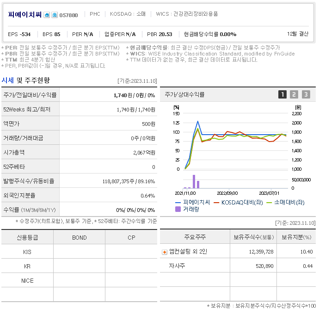Screen dimensions: 319x316
Task: Click the 시세 heading link
Action: tap(8, 80)
